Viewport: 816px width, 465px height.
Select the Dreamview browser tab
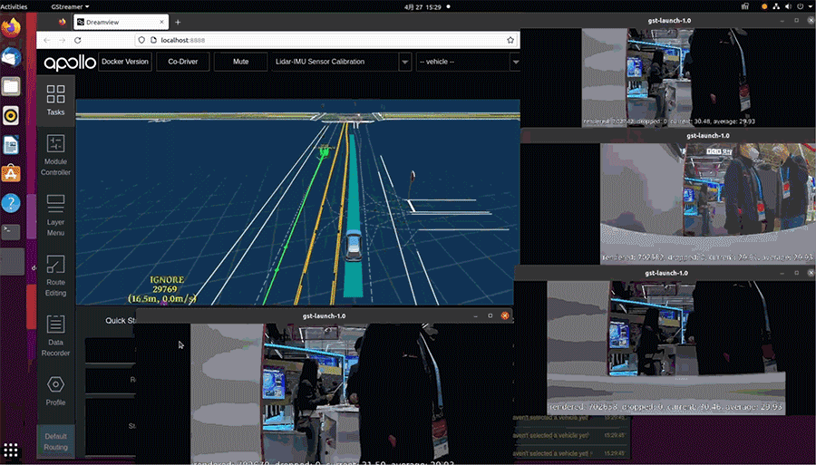[121, 22]
